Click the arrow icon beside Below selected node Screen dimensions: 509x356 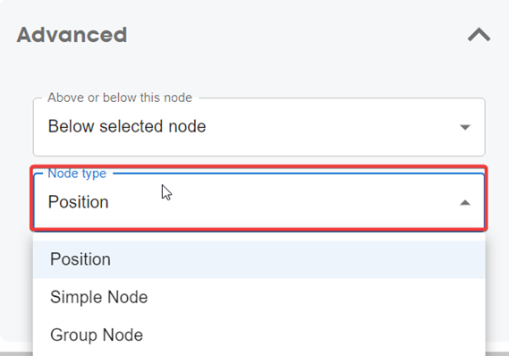click(465, 127)
